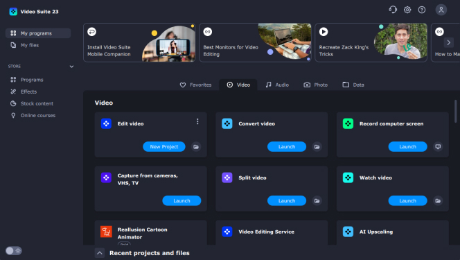The height and width of the screenshot is (260, 460).
Task: Launch Capture from cameras, VHS, TV
Action: click(x=182, y=201)
